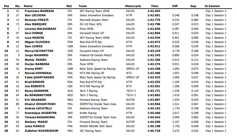
Task: Click the Name column header
Action: click(x=28, y=6)
